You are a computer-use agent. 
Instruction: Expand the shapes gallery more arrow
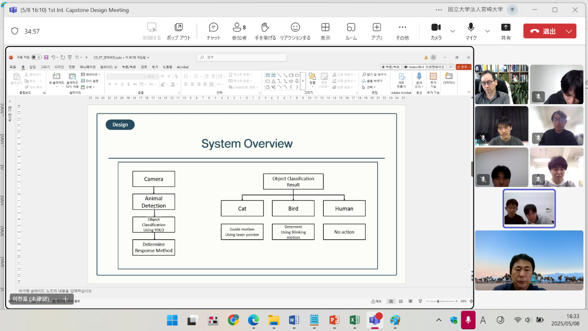pos(303,81)
